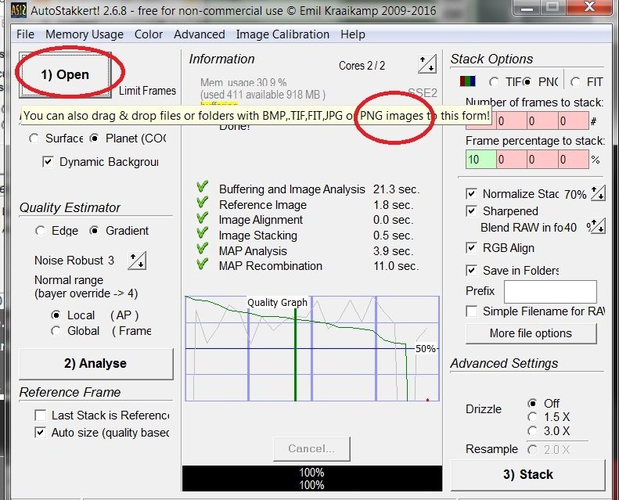
Task: Select the Edge quality estimator option
Action: (x=41, y=231)
